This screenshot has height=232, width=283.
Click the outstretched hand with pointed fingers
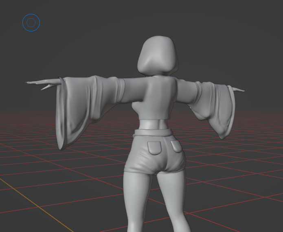tap(42, 83)
